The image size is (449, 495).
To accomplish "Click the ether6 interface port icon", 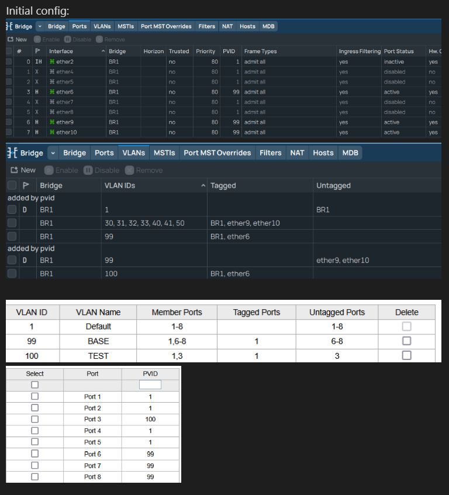I will click(x=52, y=92).
